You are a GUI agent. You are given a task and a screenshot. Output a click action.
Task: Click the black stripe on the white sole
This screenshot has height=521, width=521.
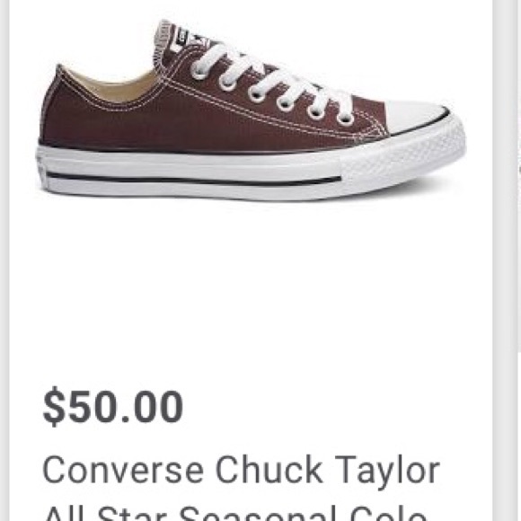click(194, 179)
